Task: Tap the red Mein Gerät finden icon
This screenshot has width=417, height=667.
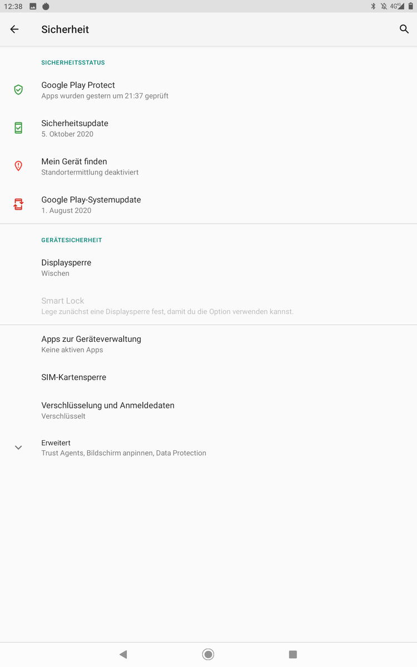Action: [x=18, y=166]
